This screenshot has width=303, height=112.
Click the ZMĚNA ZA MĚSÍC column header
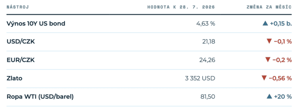tap(269, 7)
